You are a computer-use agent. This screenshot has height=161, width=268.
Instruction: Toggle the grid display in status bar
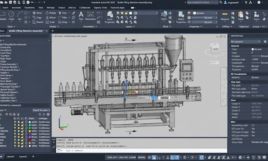point(149,157)
